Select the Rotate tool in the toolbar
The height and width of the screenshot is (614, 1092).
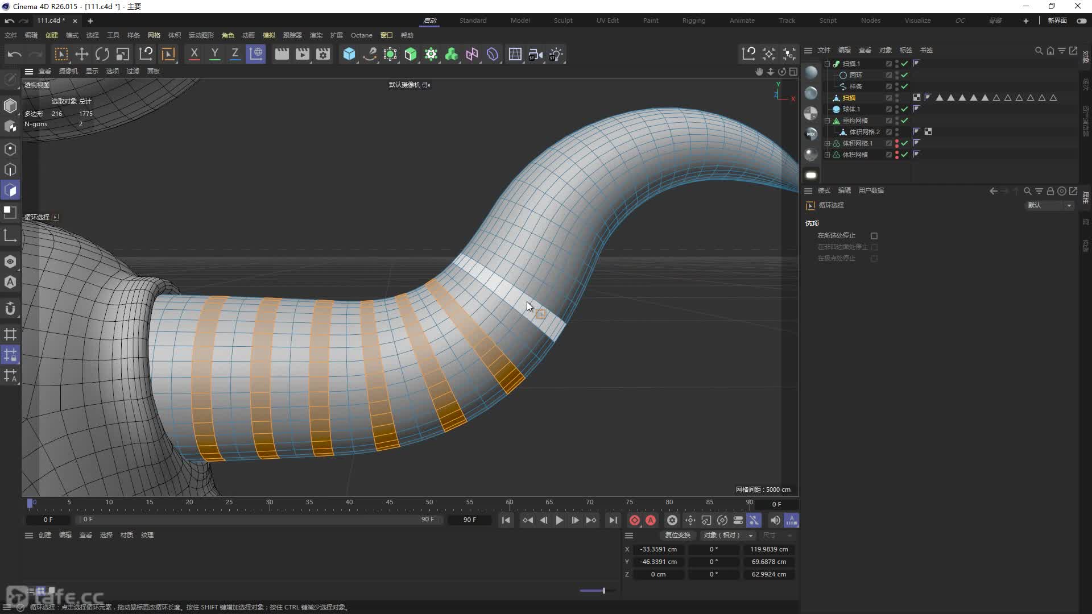pos(102,54)
